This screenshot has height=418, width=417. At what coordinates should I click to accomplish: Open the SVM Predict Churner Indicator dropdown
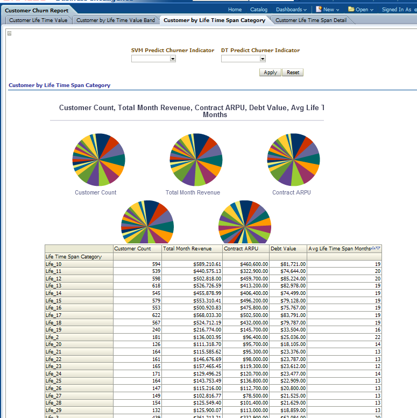pos(173,59)
